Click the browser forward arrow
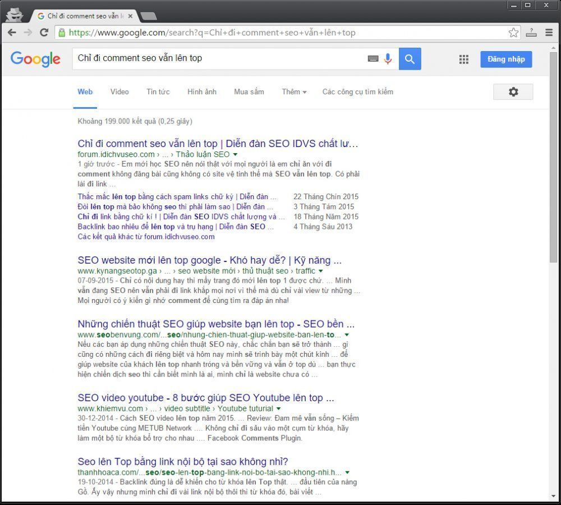This screenshot has height=505, width=561. click(x=28, y=33)
